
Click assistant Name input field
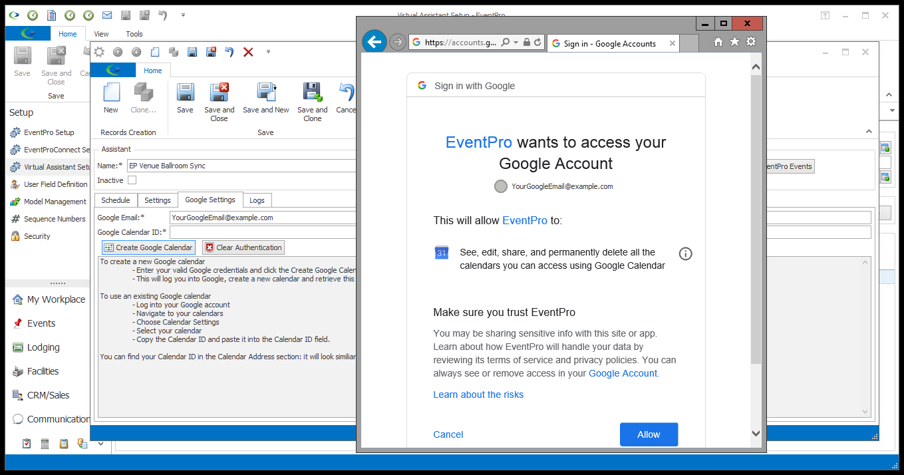(x=242, y=166)
